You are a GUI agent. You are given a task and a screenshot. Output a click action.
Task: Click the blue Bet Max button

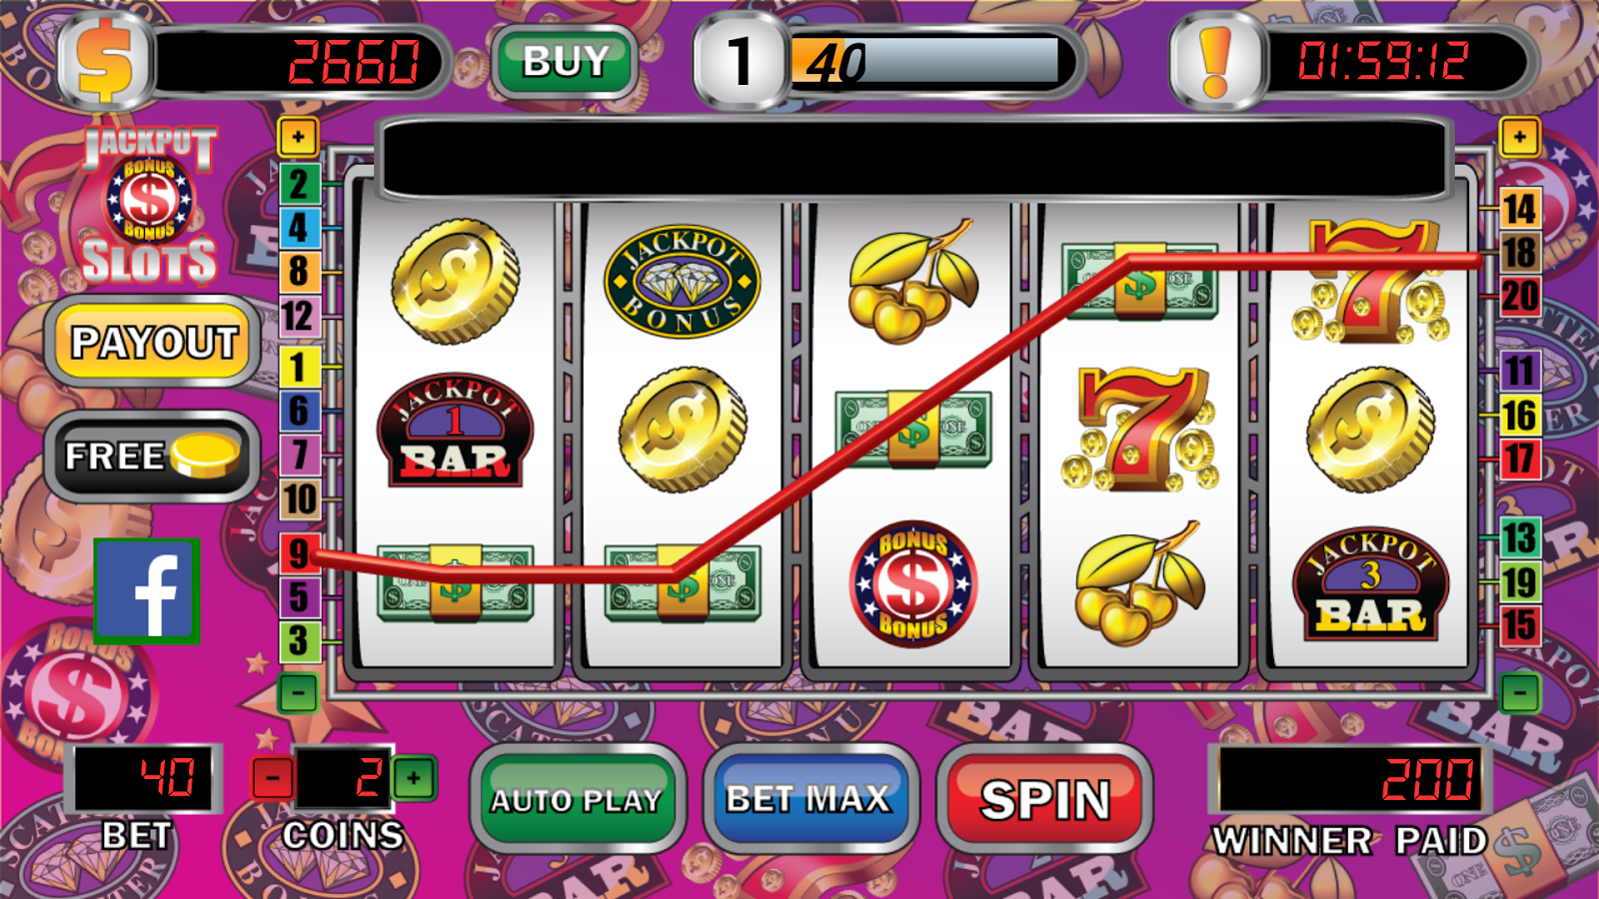(808, 799)
